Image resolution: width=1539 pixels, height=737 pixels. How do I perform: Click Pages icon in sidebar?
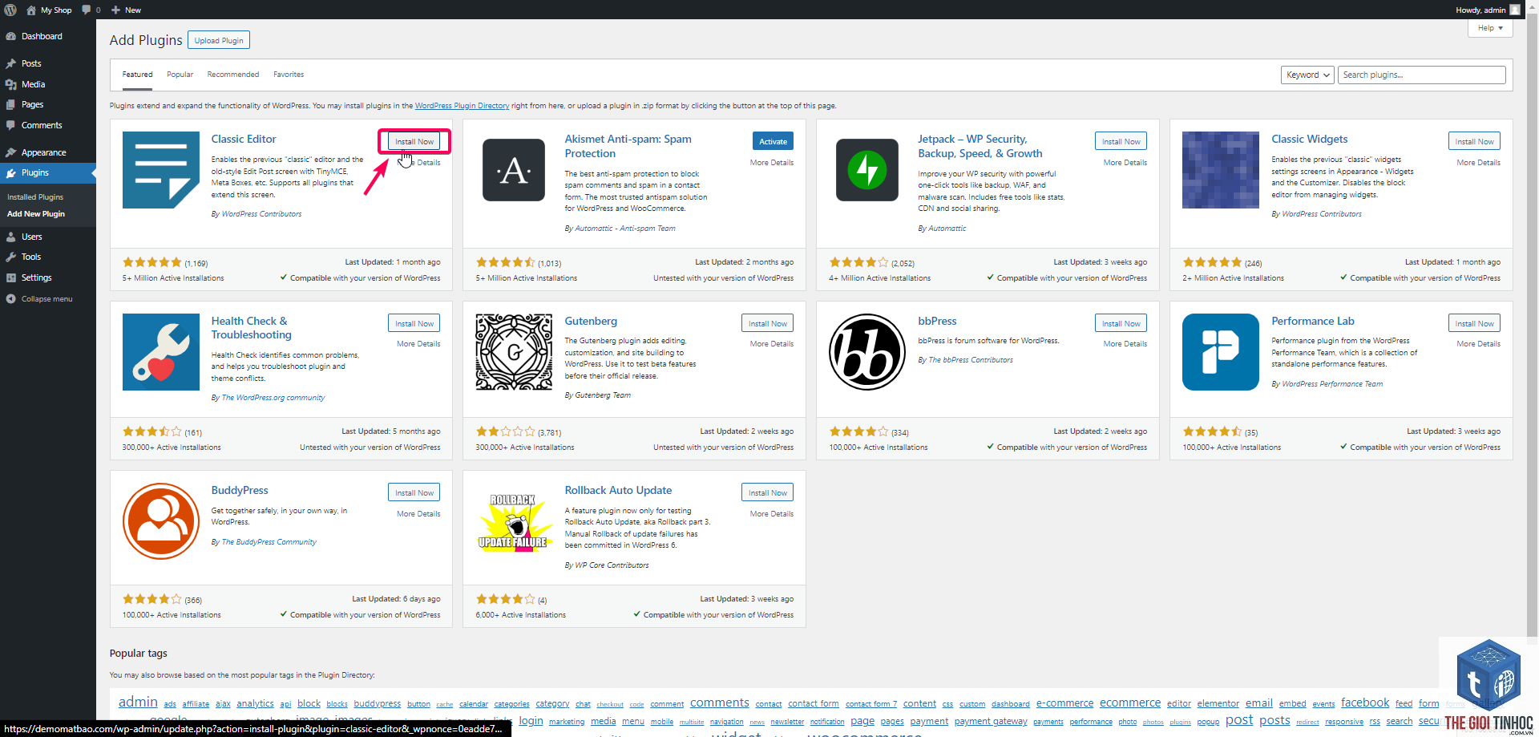point(11,104)
